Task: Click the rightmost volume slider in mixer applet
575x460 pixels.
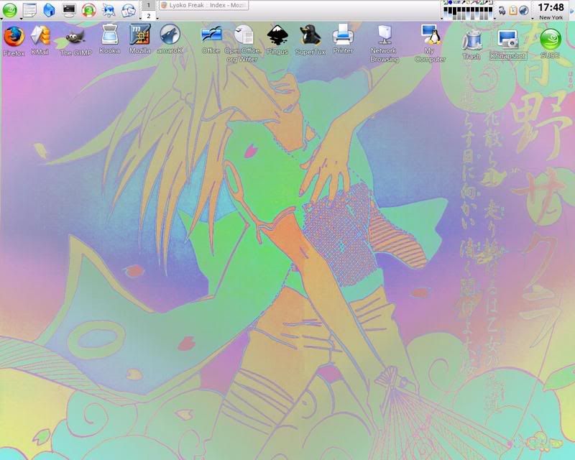Action: [490, 13]
